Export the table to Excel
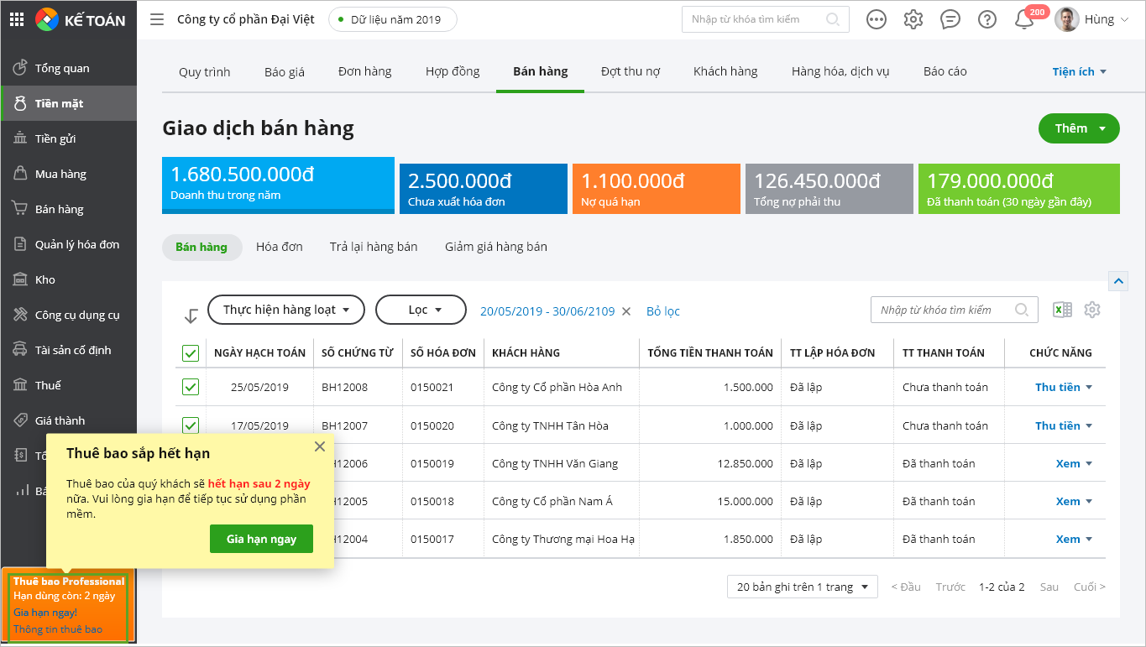 pos(1062,310)
